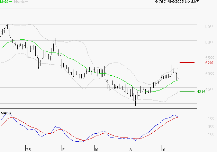Screen dimensions: 217x152
Task: Click the TEC 18/5/2025 copyright text
Action: pyautogui.click(x=177, y=2)
